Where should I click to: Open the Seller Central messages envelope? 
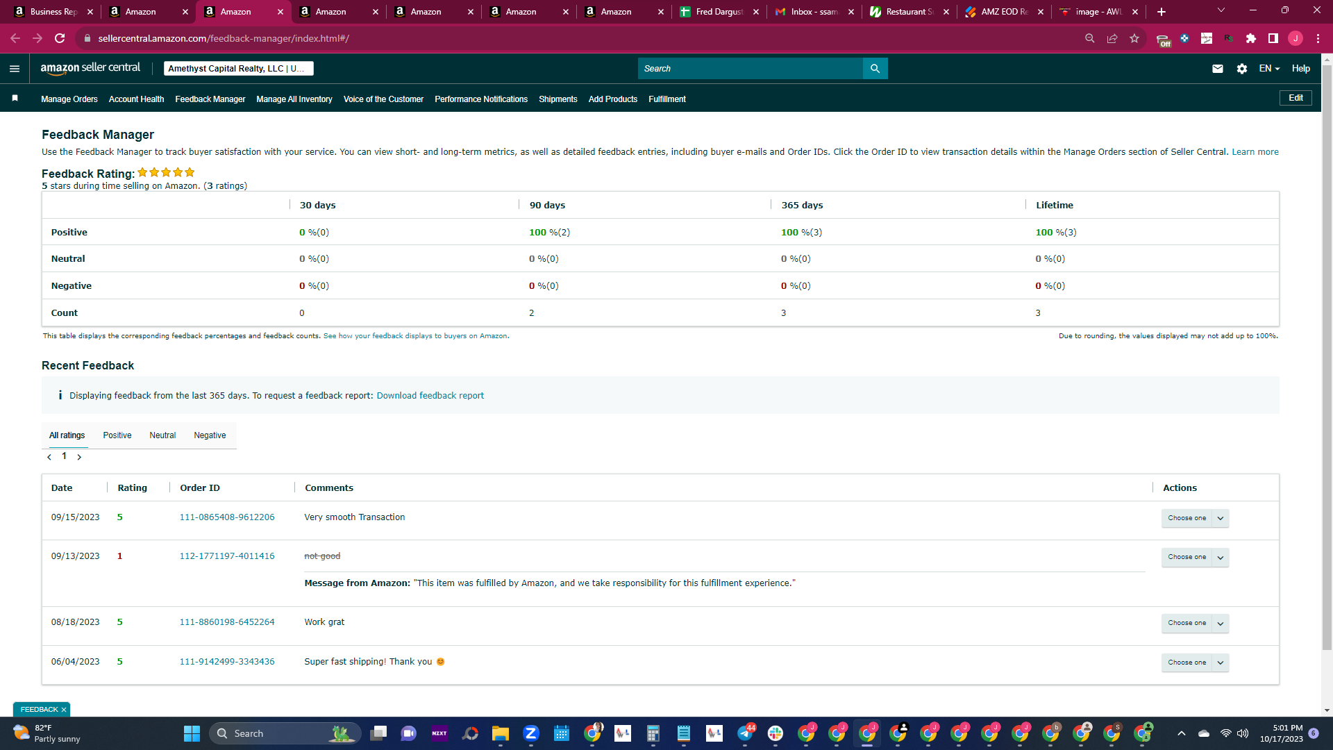tap(1218, 69)
